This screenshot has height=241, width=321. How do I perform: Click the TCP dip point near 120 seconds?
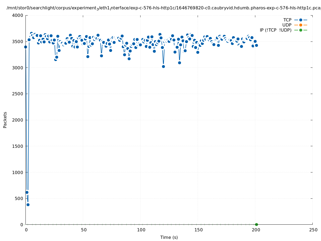pos(163,66)
